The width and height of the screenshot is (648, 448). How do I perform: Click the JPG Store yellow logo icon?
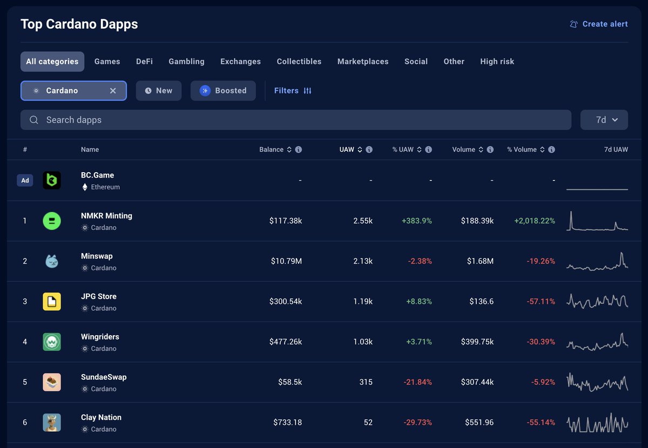52,302
